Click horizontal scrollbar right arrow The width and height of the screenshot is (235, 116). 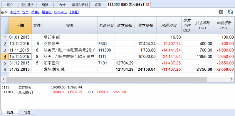pos(231,79)
